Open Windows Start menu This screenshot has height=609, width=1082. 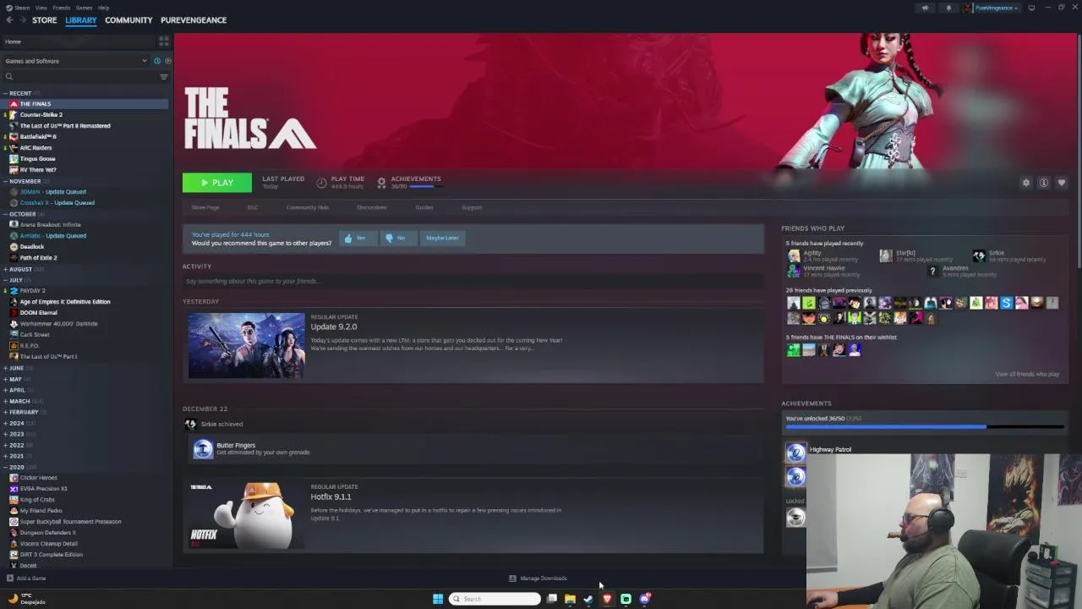[438, 599]
